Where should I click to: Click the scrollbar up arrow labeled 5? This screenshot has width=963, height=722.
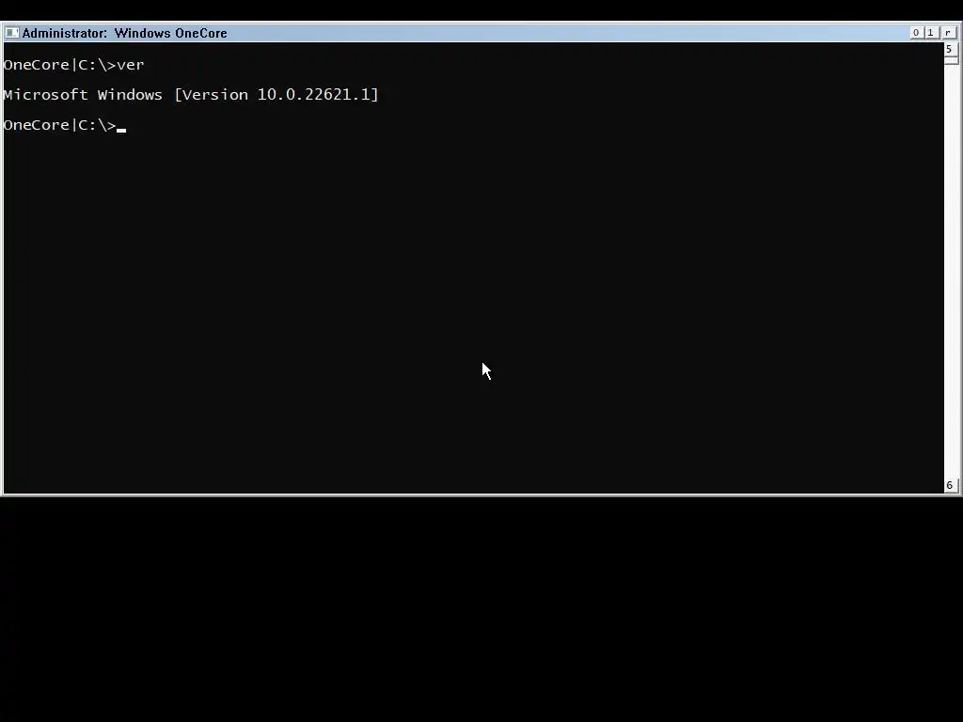[x=950, y=49]
